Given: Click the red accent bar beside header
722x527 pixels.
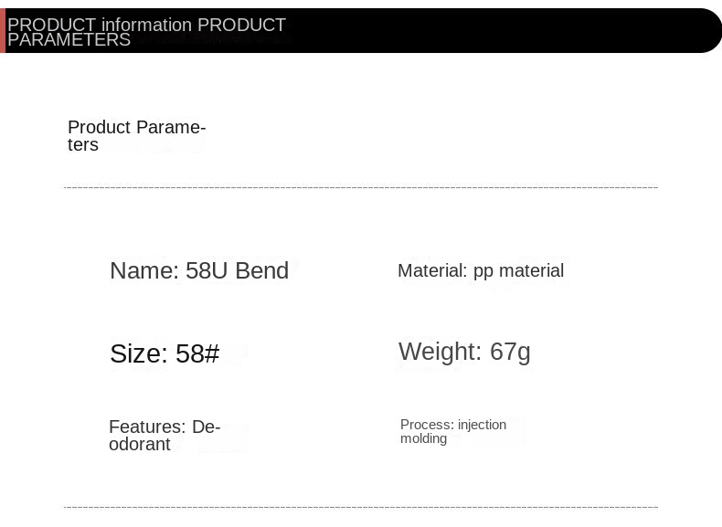Looking at the screenshot, I should (x=3, y=31).
